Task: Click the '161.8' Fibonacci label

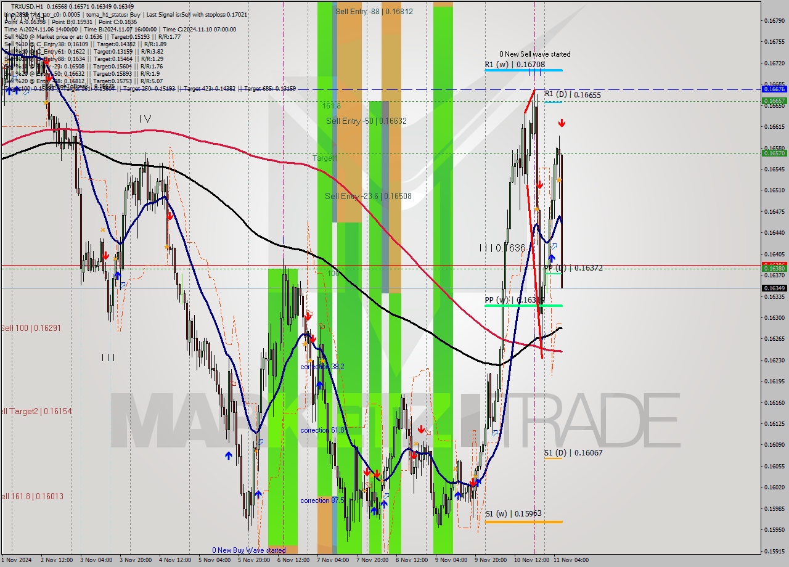Action: 331,106
